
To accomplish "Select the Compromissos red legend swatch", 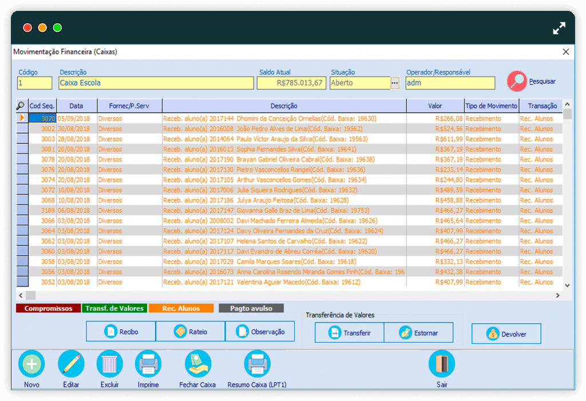I will click(48, 308).
